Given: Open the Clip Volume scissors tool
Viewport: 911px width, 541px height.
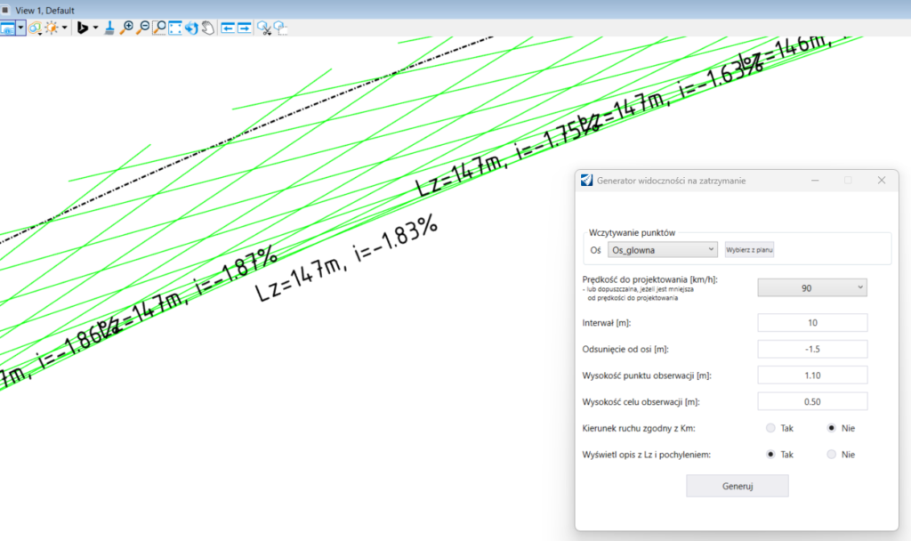Looking at the screenshot, I should (263, 28).
